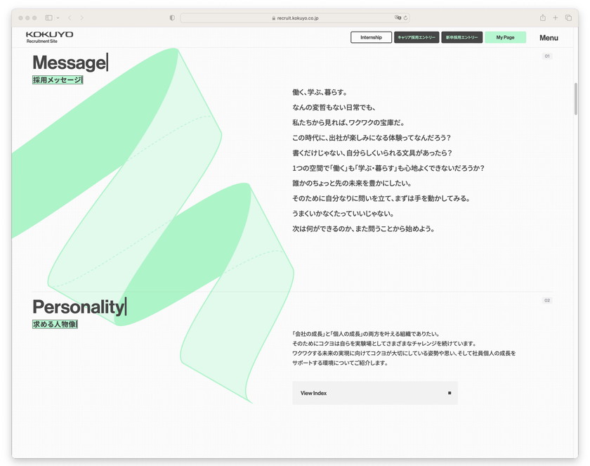
Task: Open the Internship button
Action: [371, 37]
